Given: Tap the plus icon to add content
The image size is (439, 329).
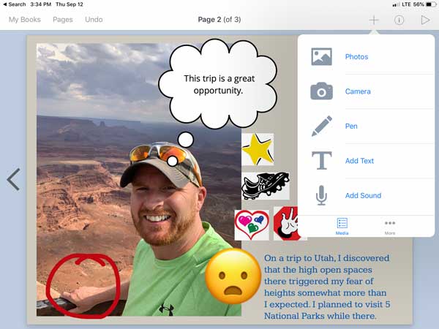Looking at the screenshot, I should (374, 20).
